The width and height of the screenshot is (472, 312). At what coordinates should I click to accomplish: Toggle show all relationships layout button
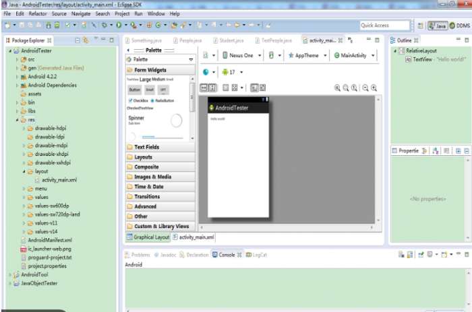(263, 87)
